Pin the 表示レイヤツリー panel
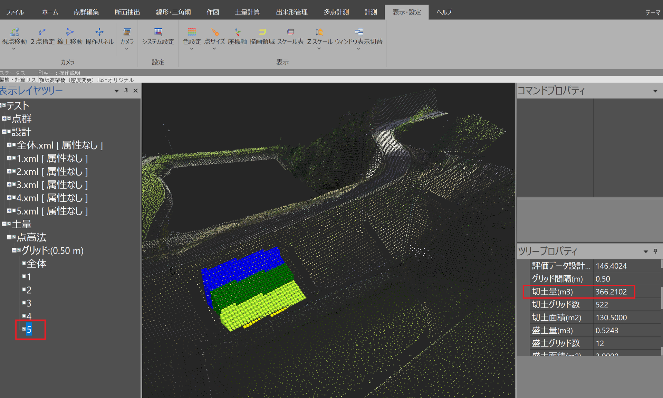Screen dimensions: 663x398 coord(126,91)
